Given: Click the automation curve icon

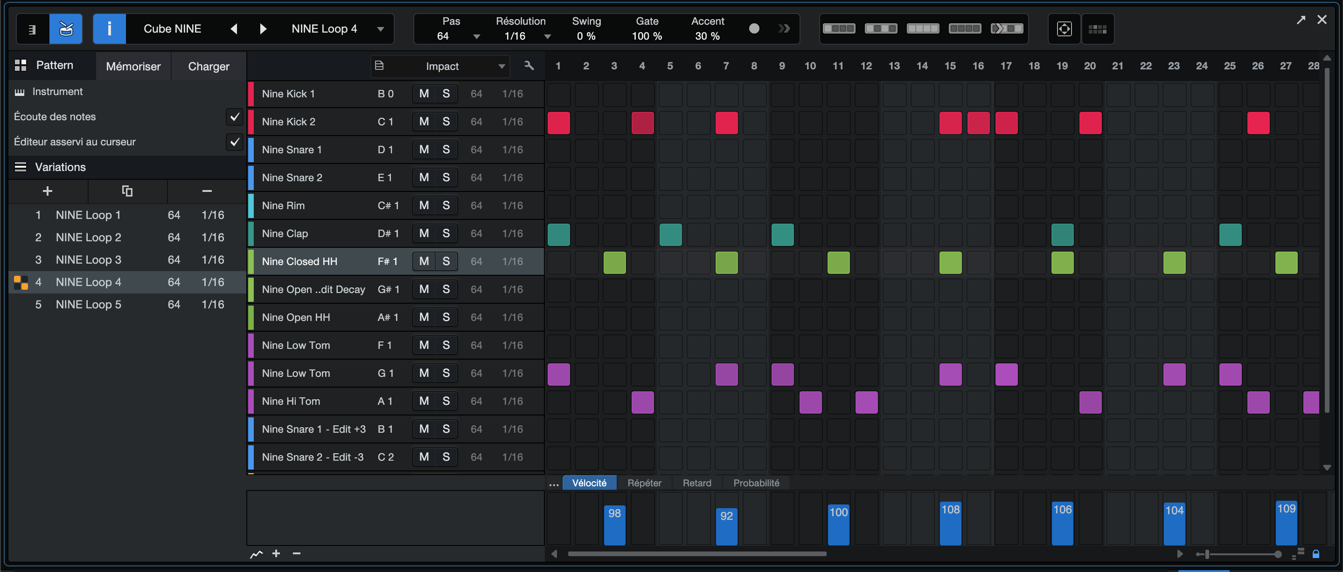Looking at the screenshot, I should click(x=257, y=554).
